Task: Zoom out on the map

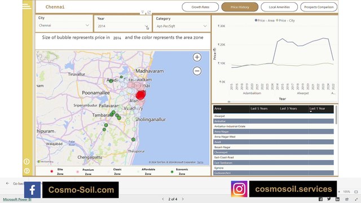Action: (197, 71)
